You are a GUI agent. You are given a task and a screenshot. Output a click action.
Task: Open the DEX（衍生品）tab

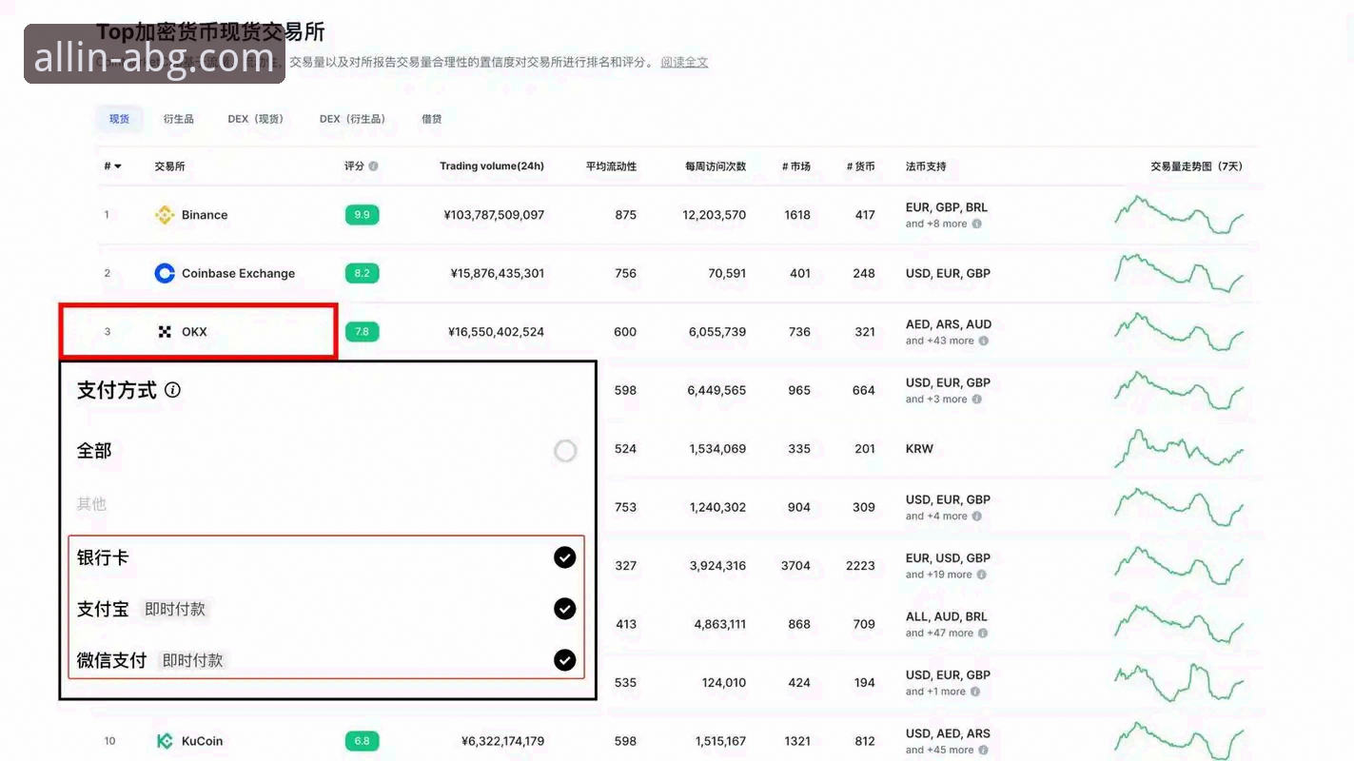pyautogui.click(x=353, y=119)
